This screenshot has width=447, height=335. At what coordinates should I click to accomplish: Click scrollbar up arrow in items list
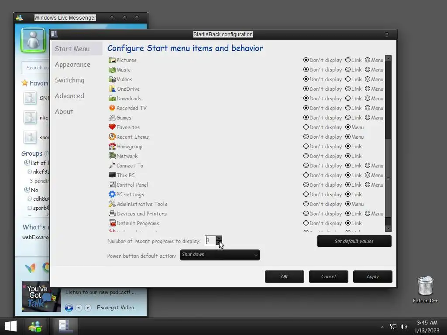coord(388,59)
